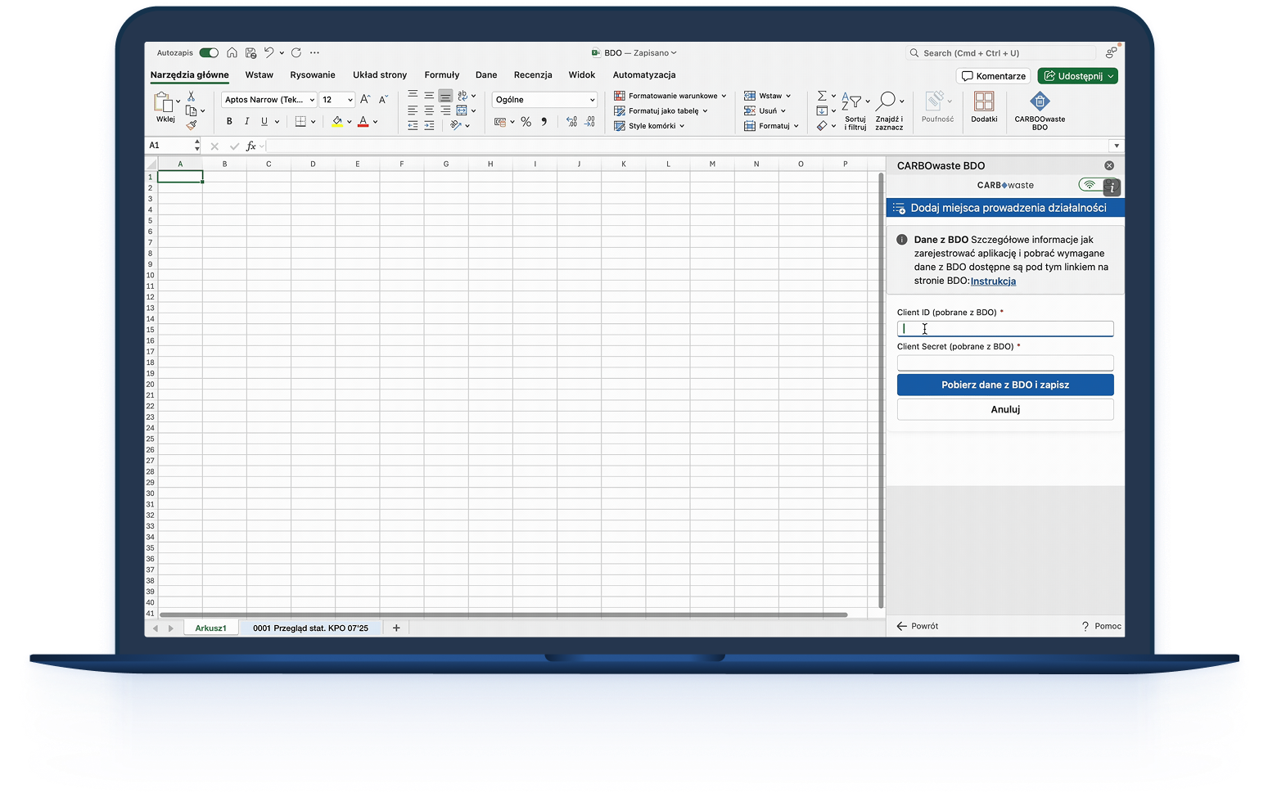Image resolution: width=1268 pixels, height=806 pixels.
Task: Click the Undo arrow icon
Action: (268, 53)
